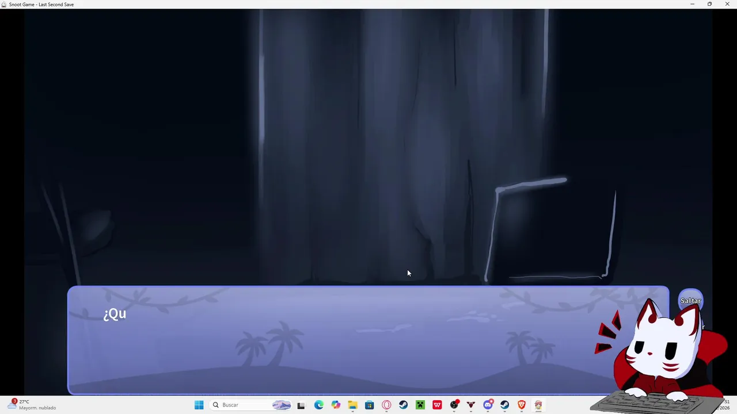Click the Buscar search field in taskbar
The height and width of the screenshot is (414, 737).
(252, 405)
